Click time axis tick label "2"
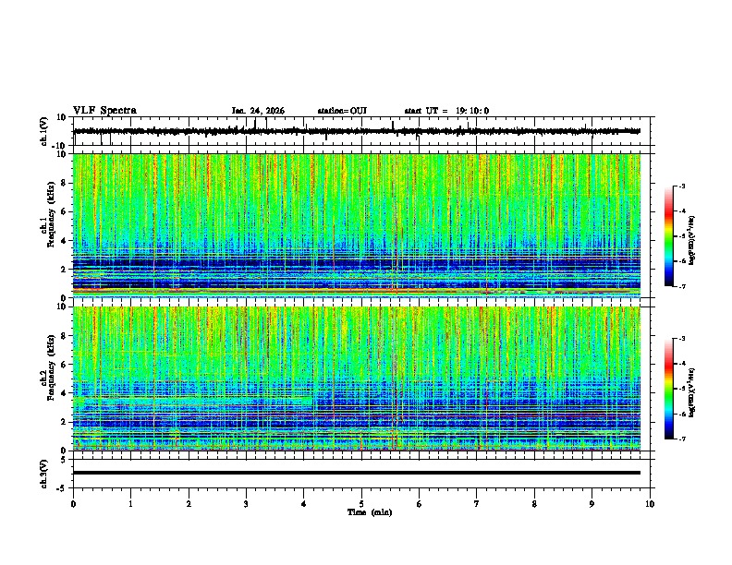 189,504
